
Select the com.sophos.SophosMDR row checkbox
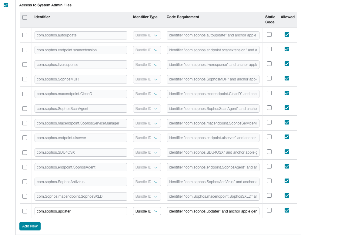coord(25,79)
